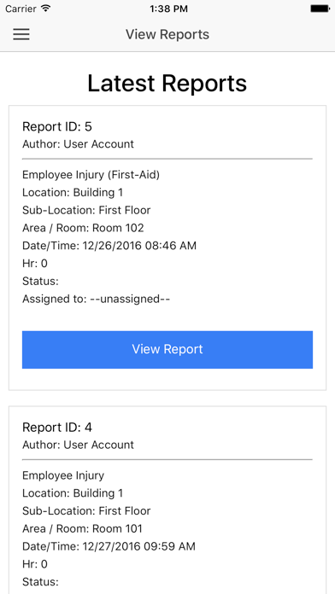Click Area / Room: Room 101

(x=82, y=529)
